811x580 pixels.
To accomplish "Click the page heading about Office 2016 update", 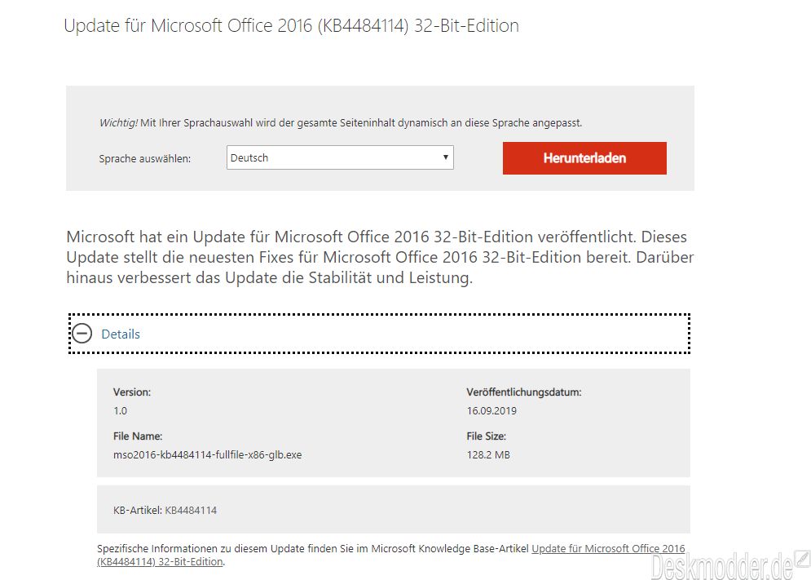I will [291, 25].
